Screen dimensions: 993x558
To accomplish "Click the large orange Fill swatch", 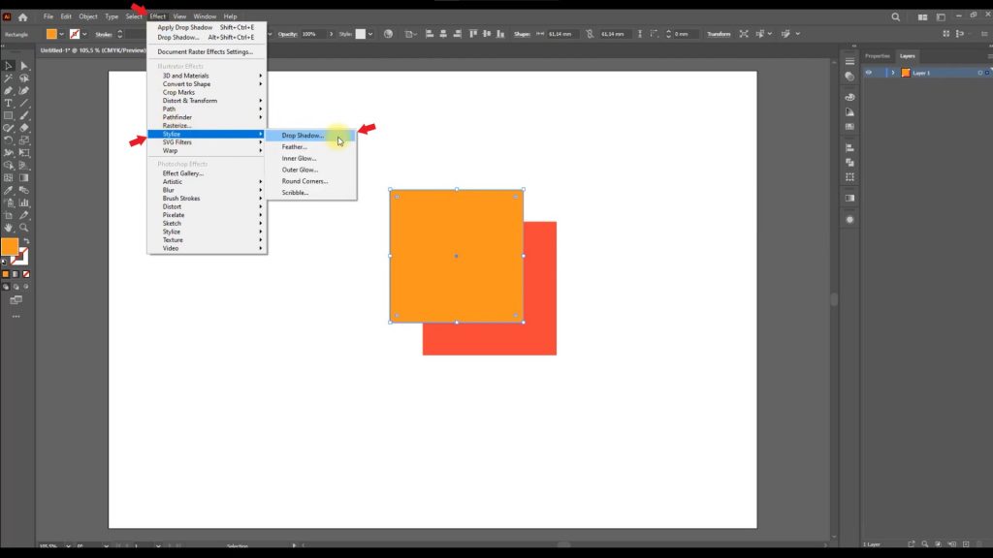I will pyautogui.click(x=10, y=247).
